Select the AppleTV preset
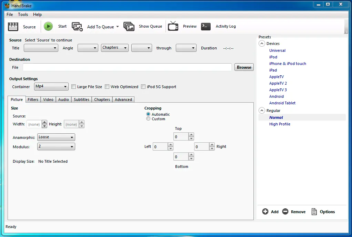Image resolution: width=352 pixels, height=237 pixels. pos(276,77)
